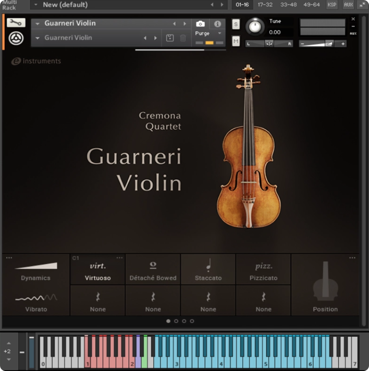Select next snapshot arrow
Viewport: 369px width, 371px height.
(155, 38)
